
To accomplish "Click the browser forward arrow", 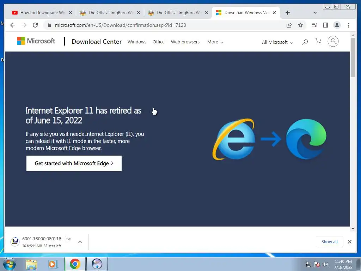I will [x=24, y=25].
